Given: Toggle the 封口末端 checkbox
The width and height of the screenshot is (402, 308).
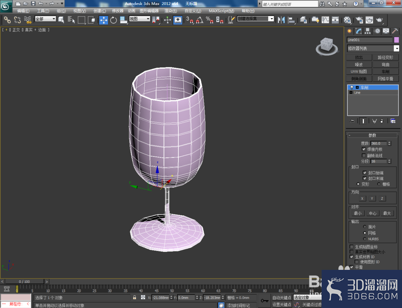Looking at the screenshot, I should pyautogui.click(x=365, y=178).
